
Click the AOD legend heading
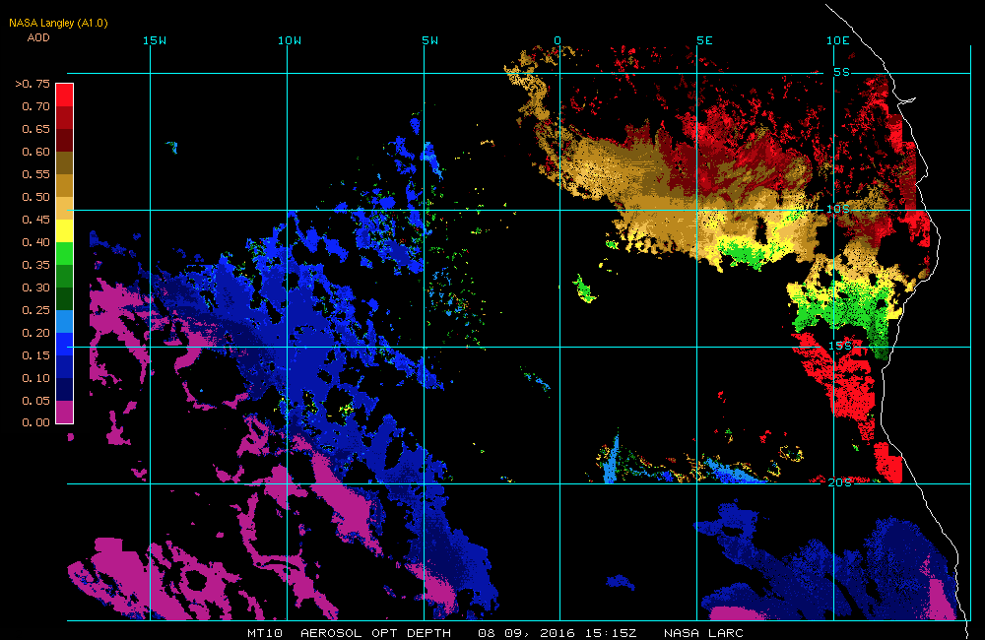[38, 37]
